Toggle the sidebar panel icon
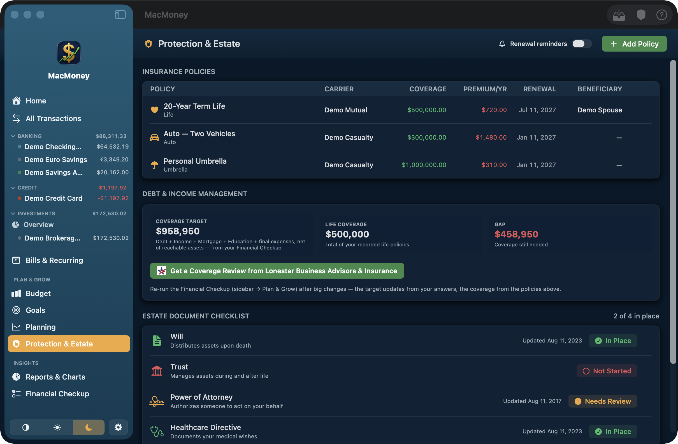The width and height of the screenshot is (678, 444). coord(120,14)
